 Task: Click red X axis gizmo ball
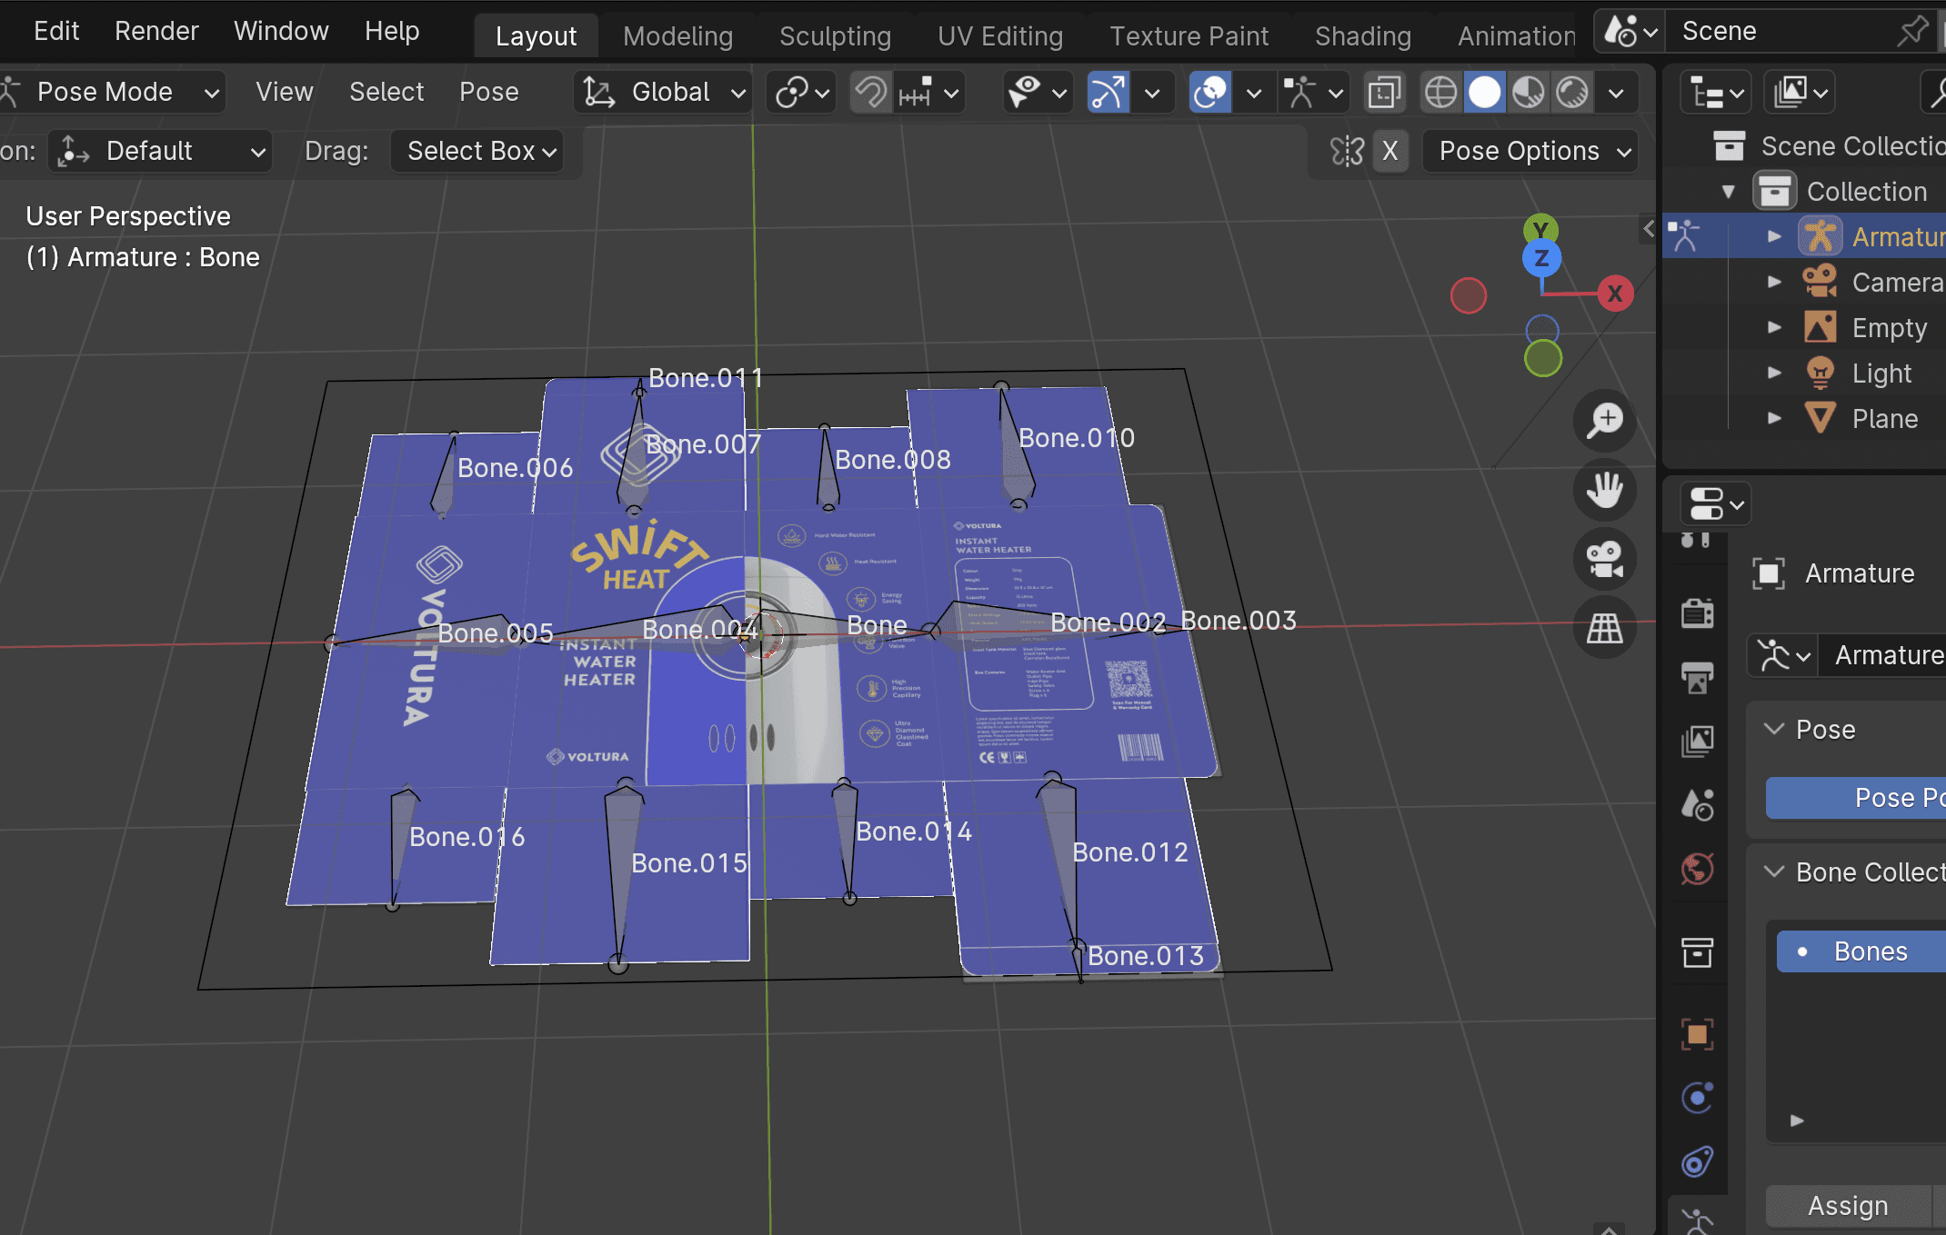[1615, 294]
